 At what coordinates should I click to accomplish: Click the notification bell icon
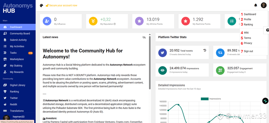tap(256, 5)
